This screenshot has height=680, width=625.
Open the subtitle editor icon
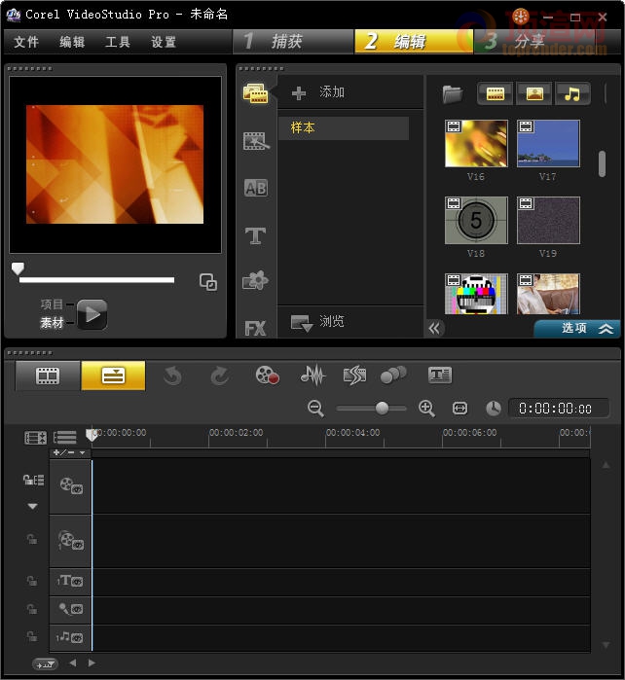click(x=440, y=376)
